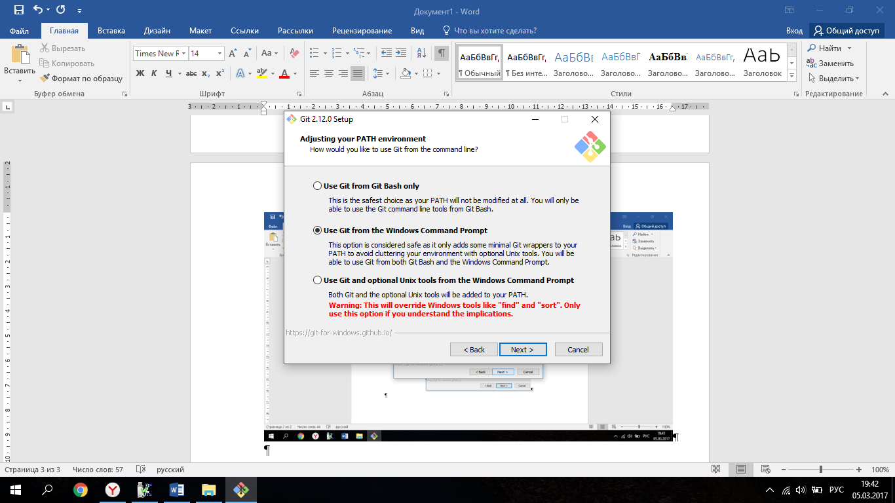Image resolution: width=895 pixels, height=503 pixels.
Task: Apply the Обычный style
Action: pos(480,64)
